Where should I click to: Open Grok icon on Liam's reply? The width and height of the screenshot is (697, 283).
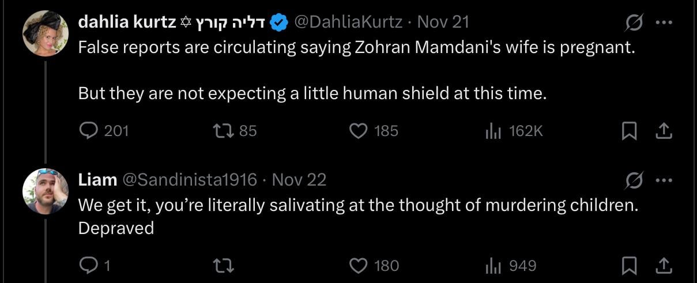634,180
